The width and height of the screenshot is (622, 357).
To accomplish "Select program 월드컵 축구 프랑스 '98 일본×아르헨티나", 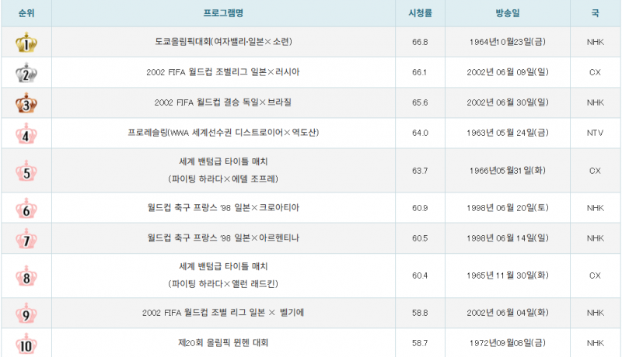I will click(x=223, y=237).
